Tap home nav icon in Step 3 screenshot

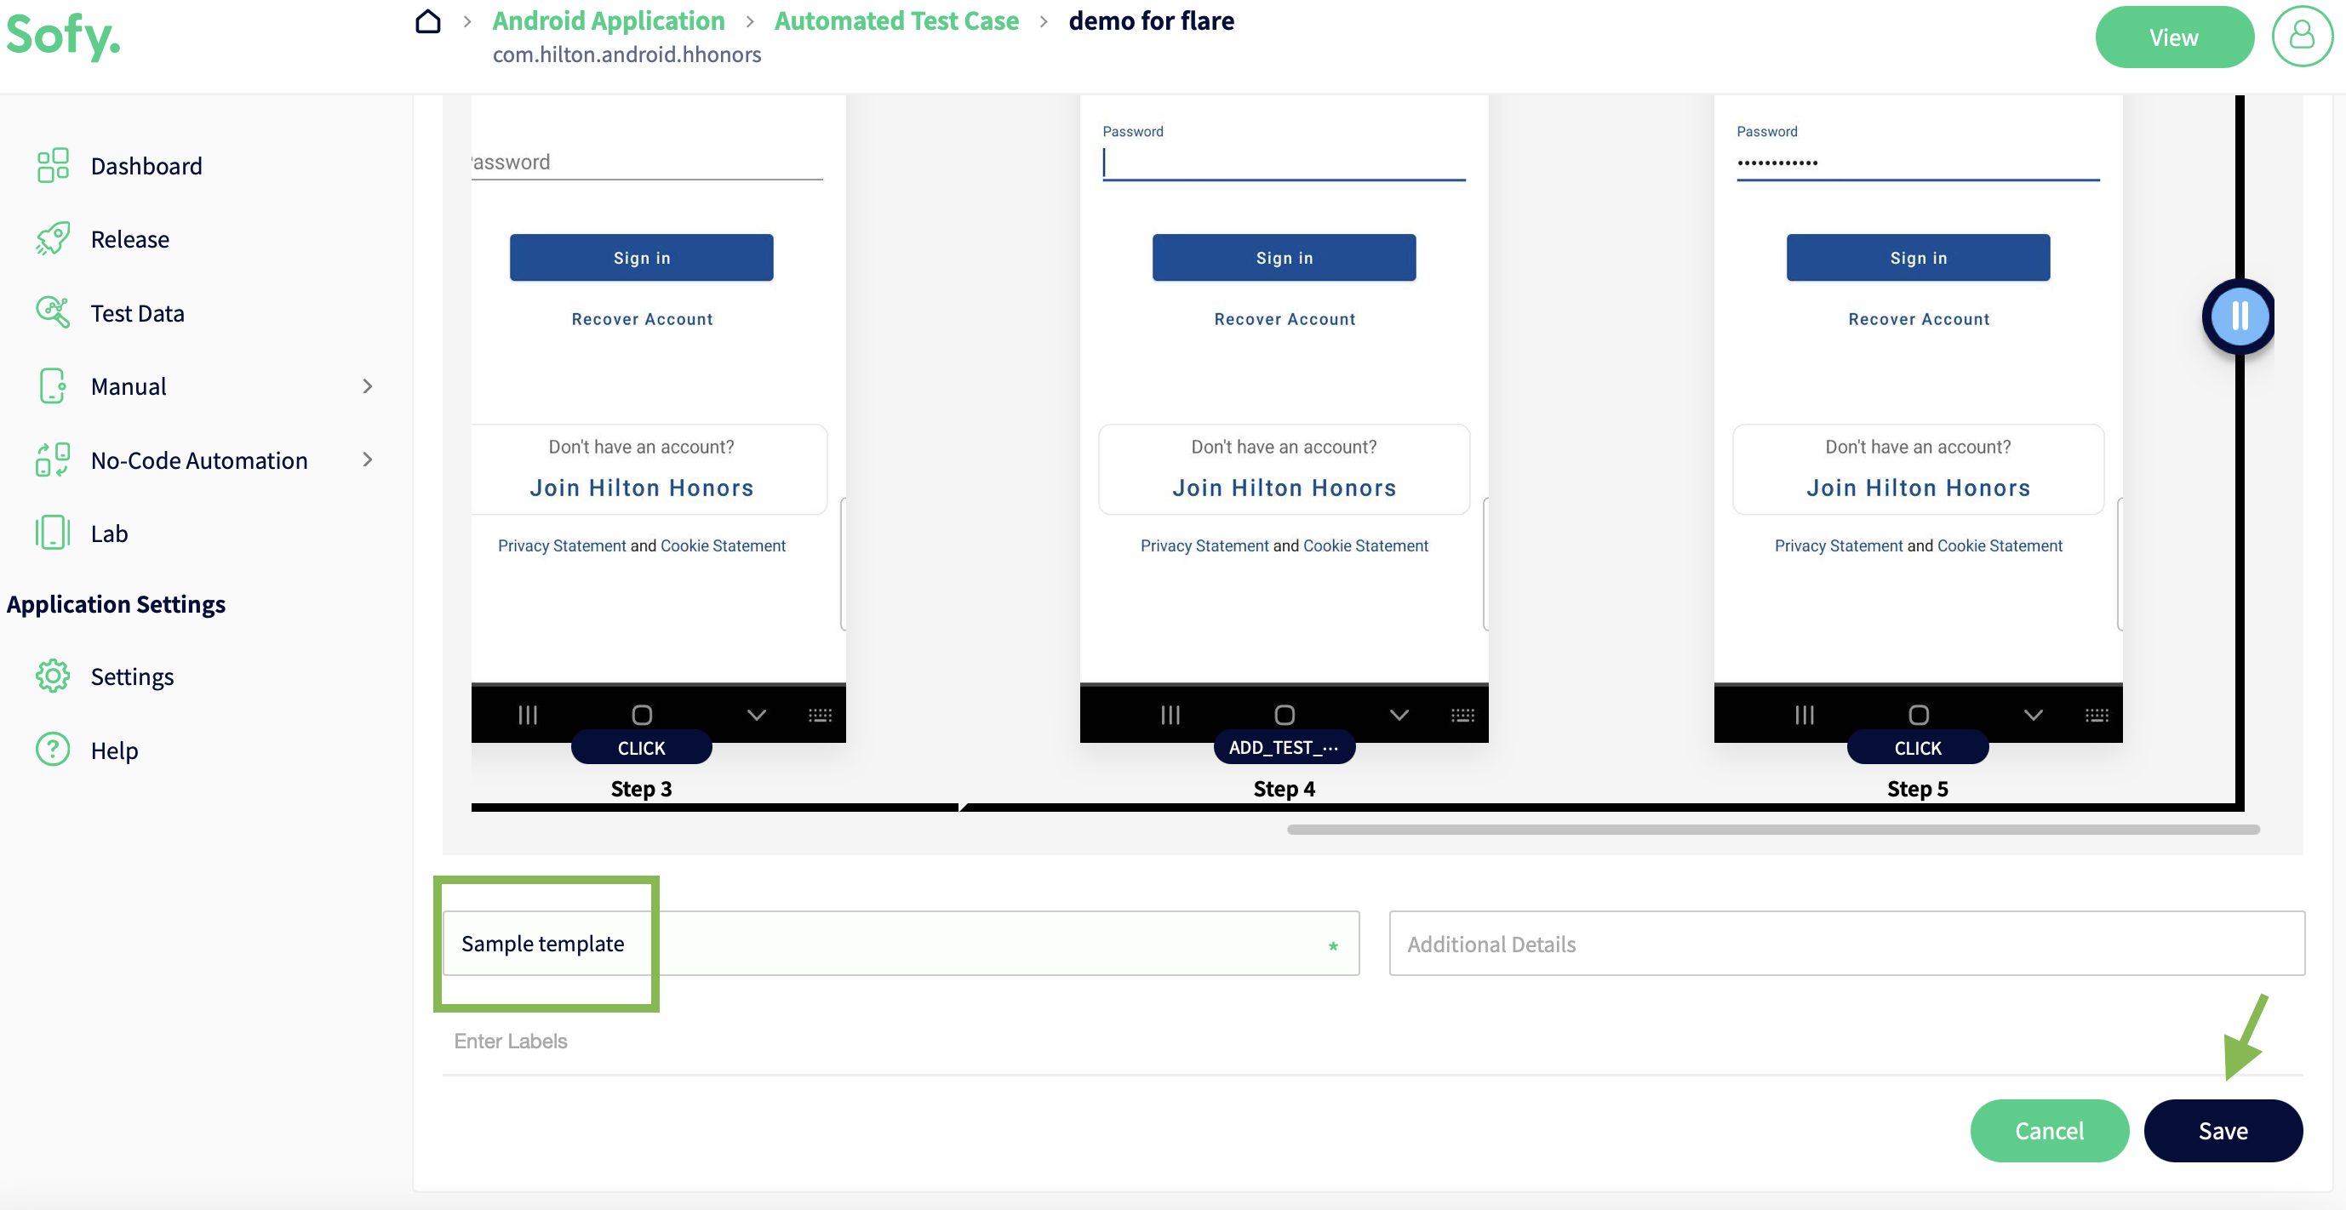[x=642, y=715]
